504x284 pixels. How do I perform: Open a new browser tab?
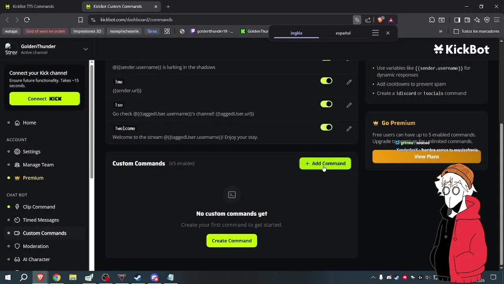(168, 7)
